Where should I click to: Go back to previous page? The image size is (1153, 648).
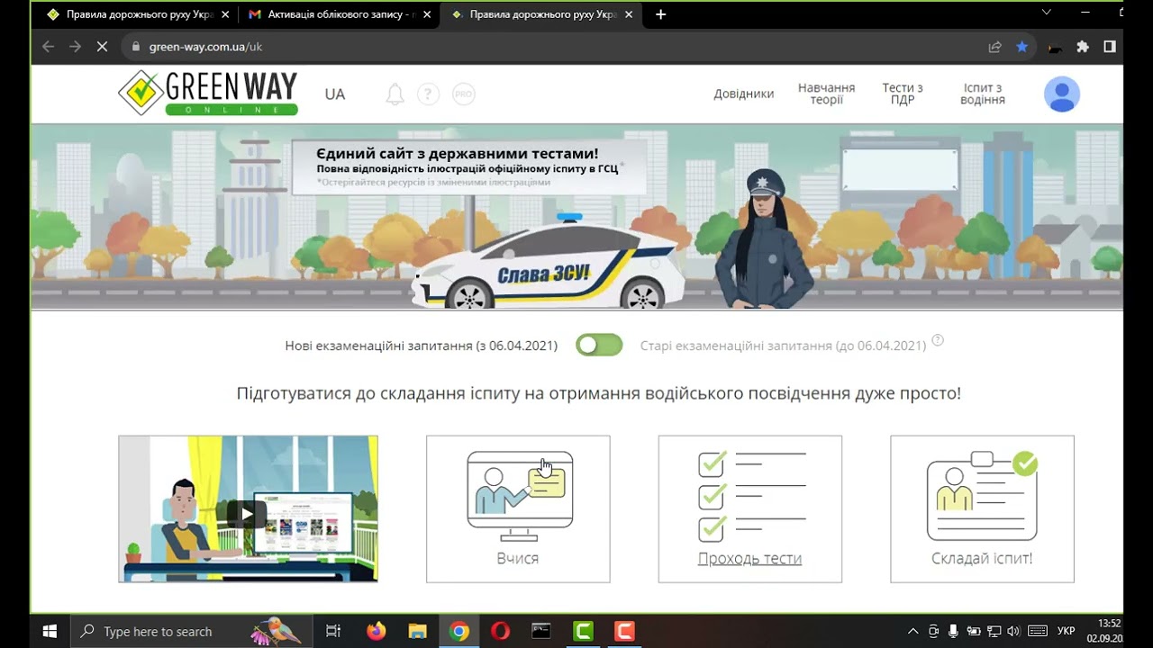click(48, 47)
